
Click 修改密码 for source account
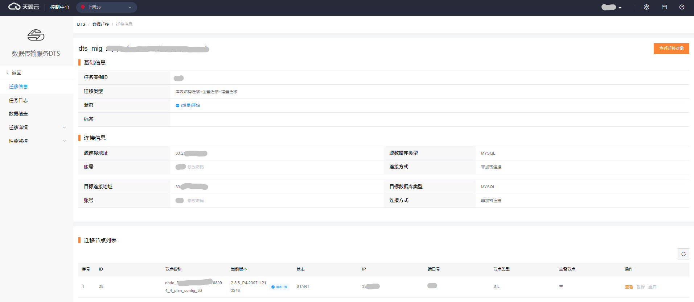tap(196, 167)
